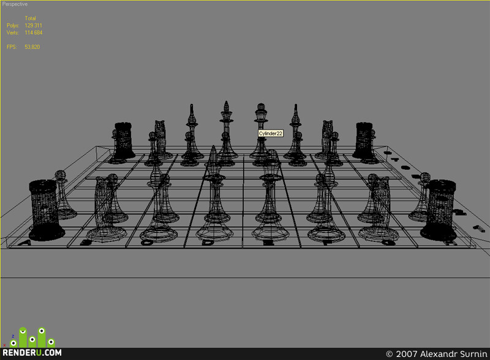Click the Polys count 129 311
490x360 pixels.
pos(34,25)
